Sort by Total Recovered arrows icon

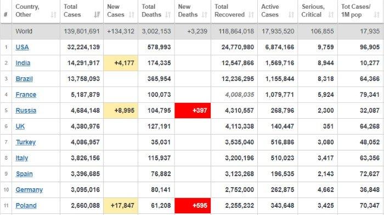tap(251, 15)
